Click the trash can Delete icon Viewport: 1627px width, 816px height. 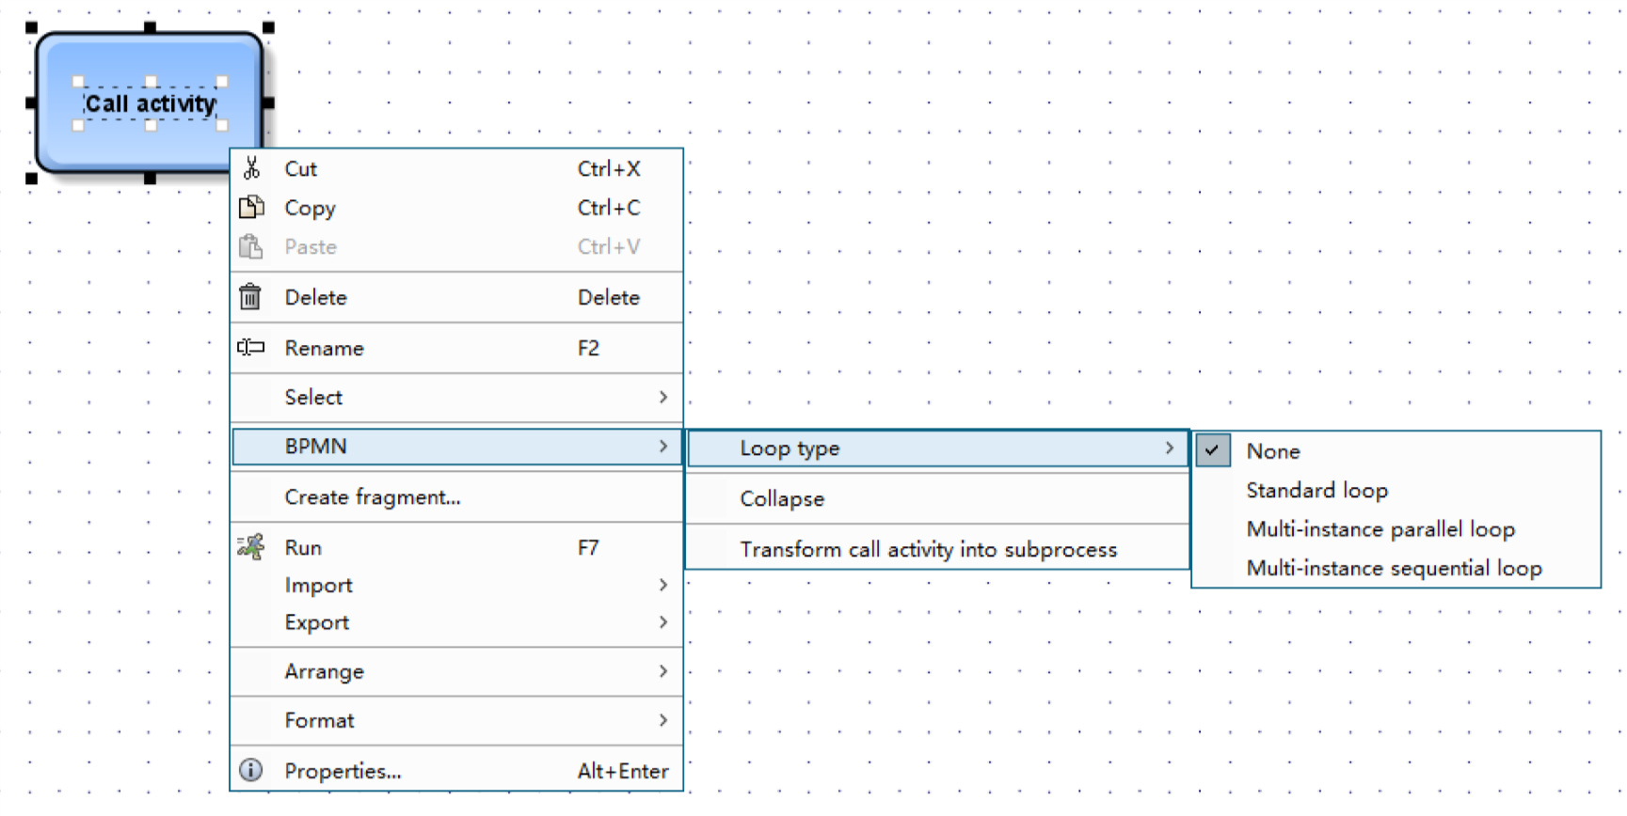(250, 297)
